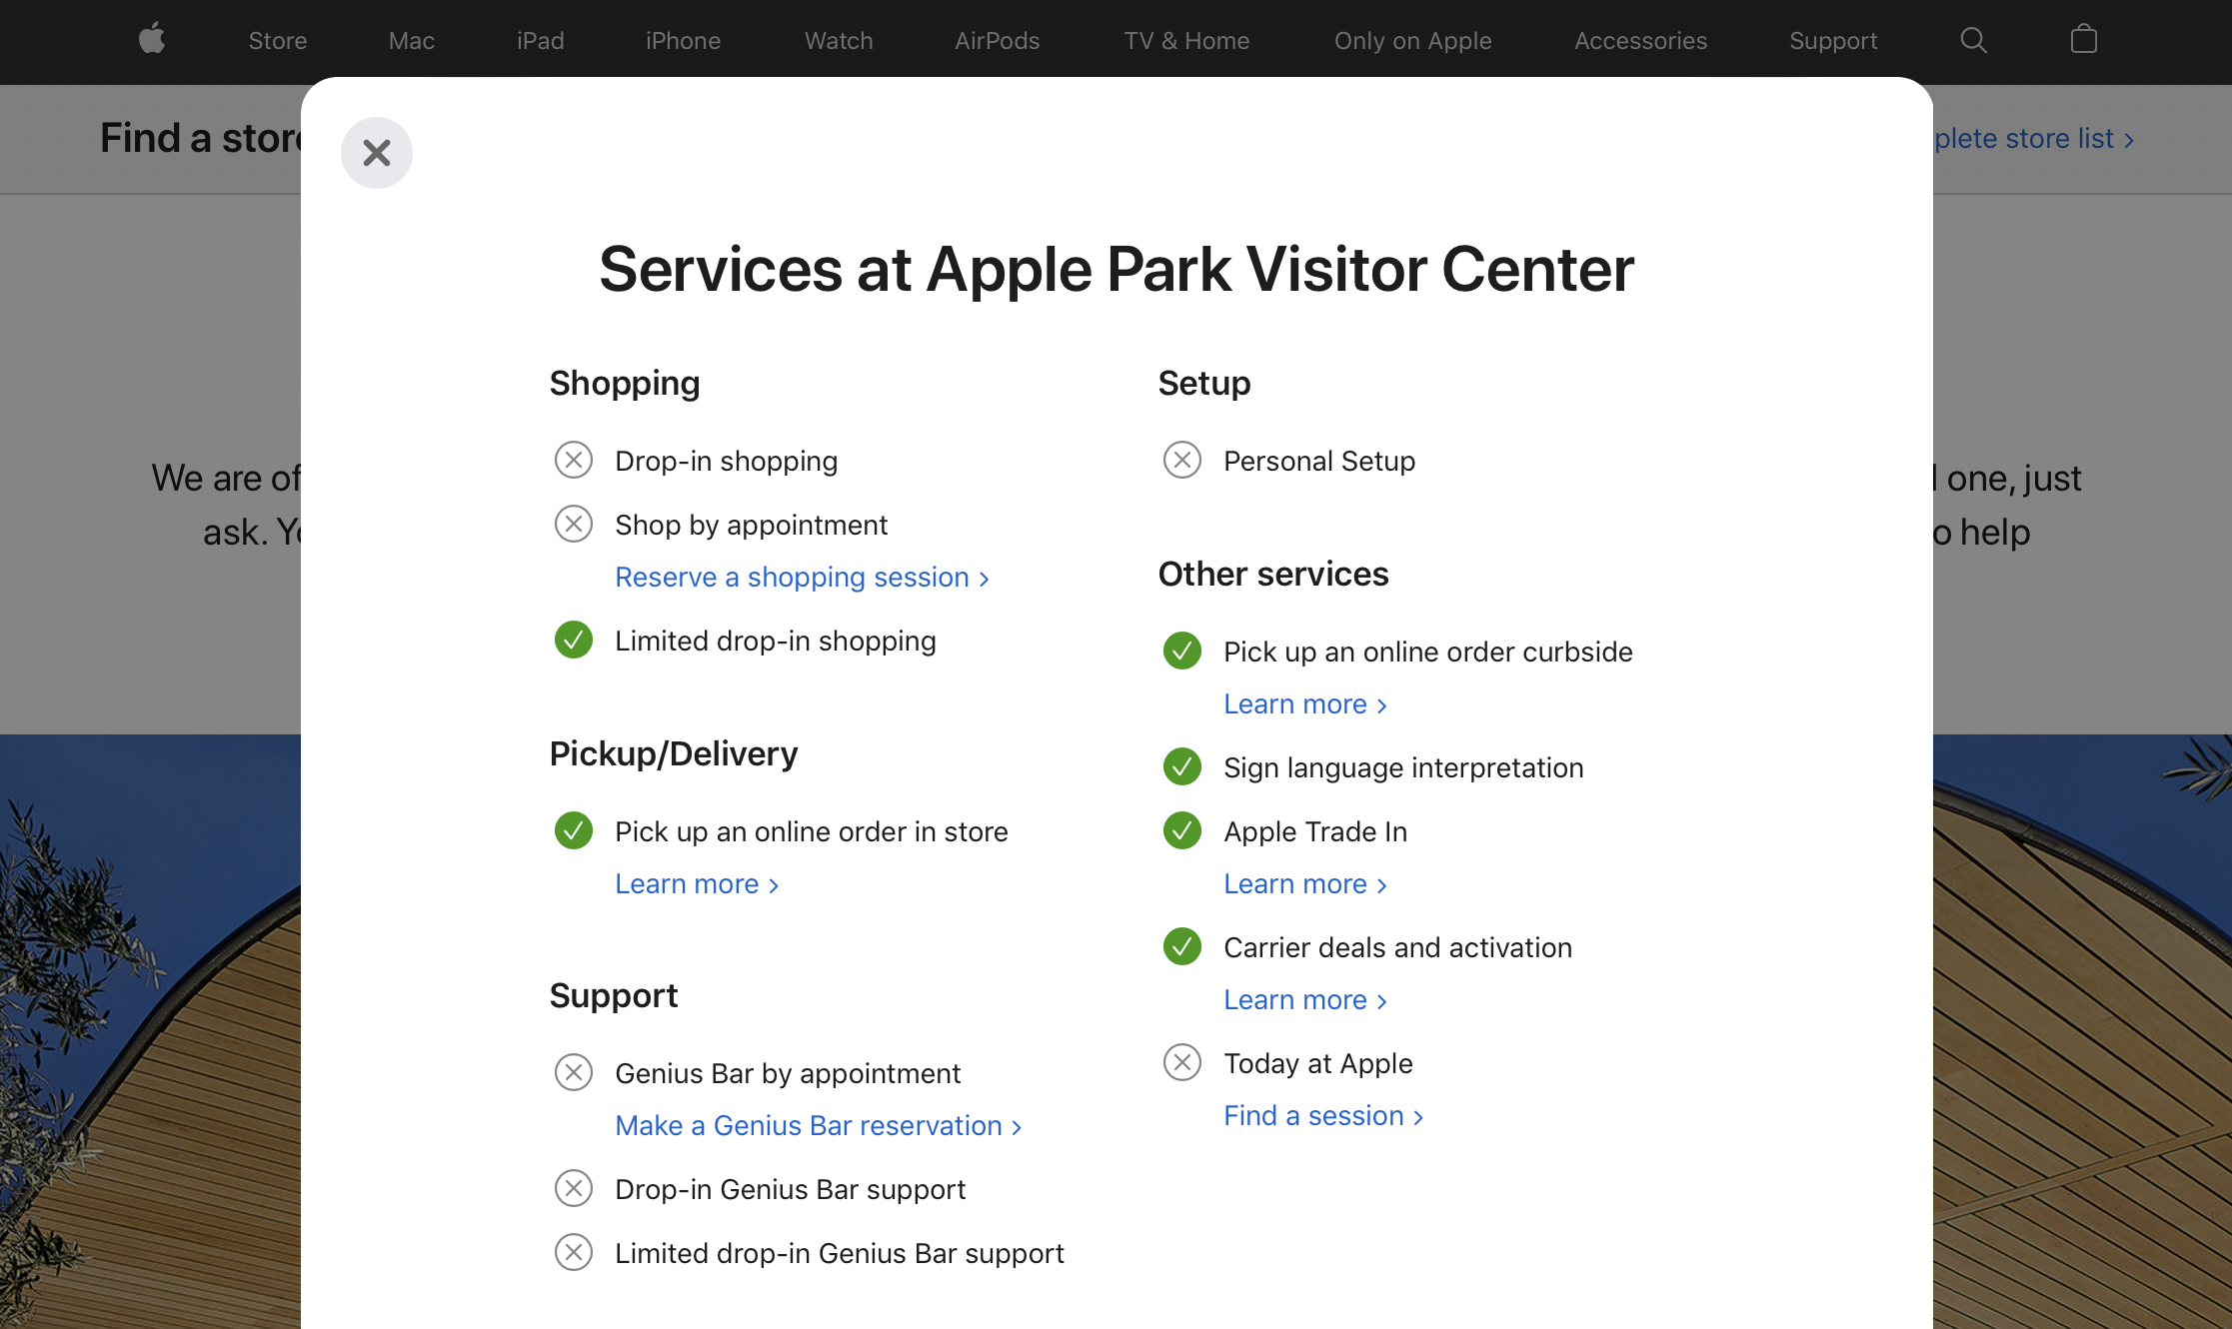Viewport: 2232px width, 1329px height.
Task: Click the X icon beside Today at Apple
Action: (1181, 1062)
